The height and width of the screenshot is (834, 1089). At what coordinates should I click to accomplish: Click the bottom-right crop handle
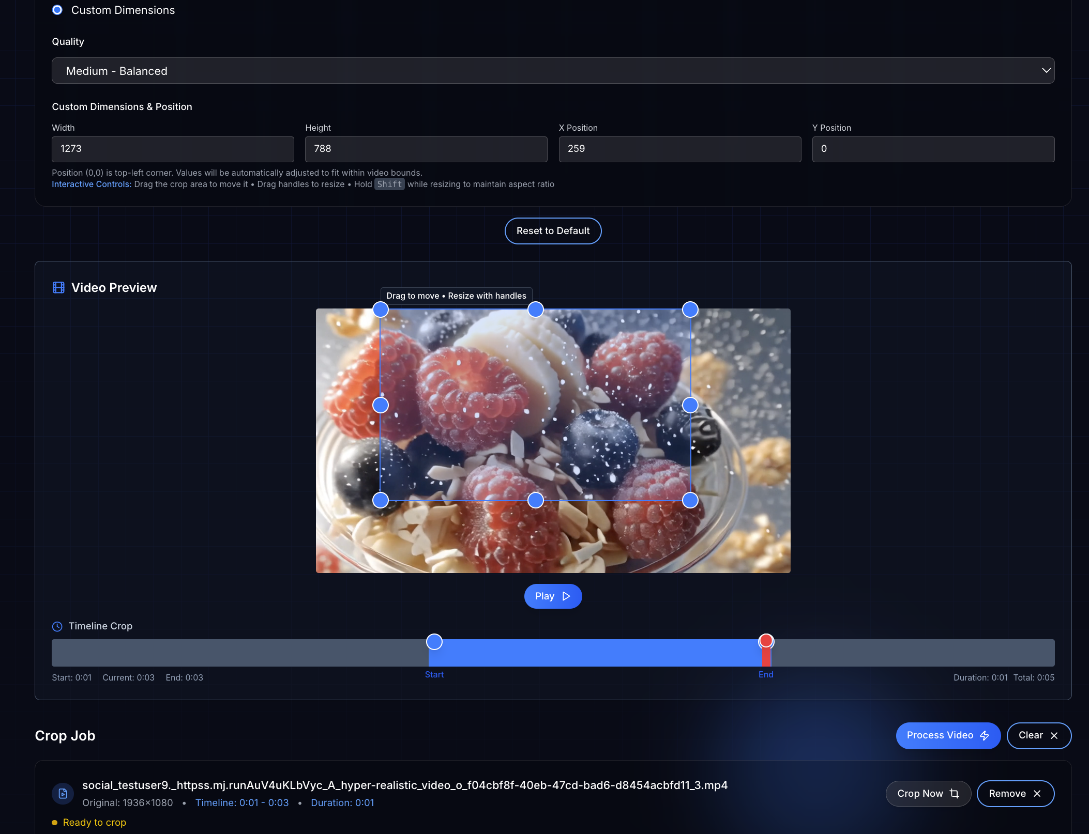click(x=690, y=500)
